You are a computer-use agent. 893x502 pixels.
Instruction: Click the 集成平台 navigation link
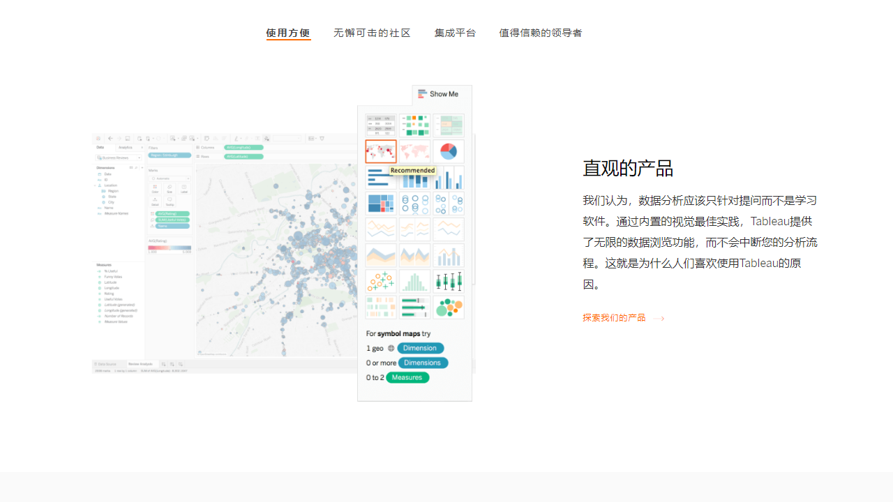click(x=455, y=33)
